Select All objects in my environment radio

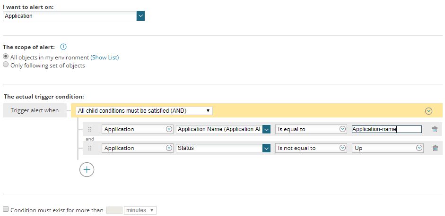point(5,56)
